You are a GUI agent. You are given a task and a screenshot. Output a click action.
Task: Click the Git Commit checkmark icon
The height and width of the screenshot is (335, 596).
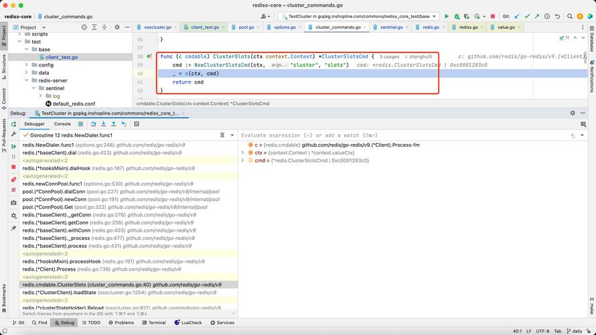[527, 16]
